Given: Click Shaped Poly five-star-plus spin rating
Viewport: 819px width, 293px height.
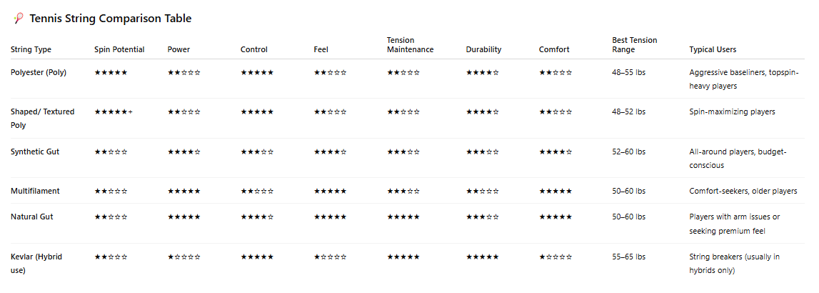Looking at the screenshot, I should click(x=114, y=112).
